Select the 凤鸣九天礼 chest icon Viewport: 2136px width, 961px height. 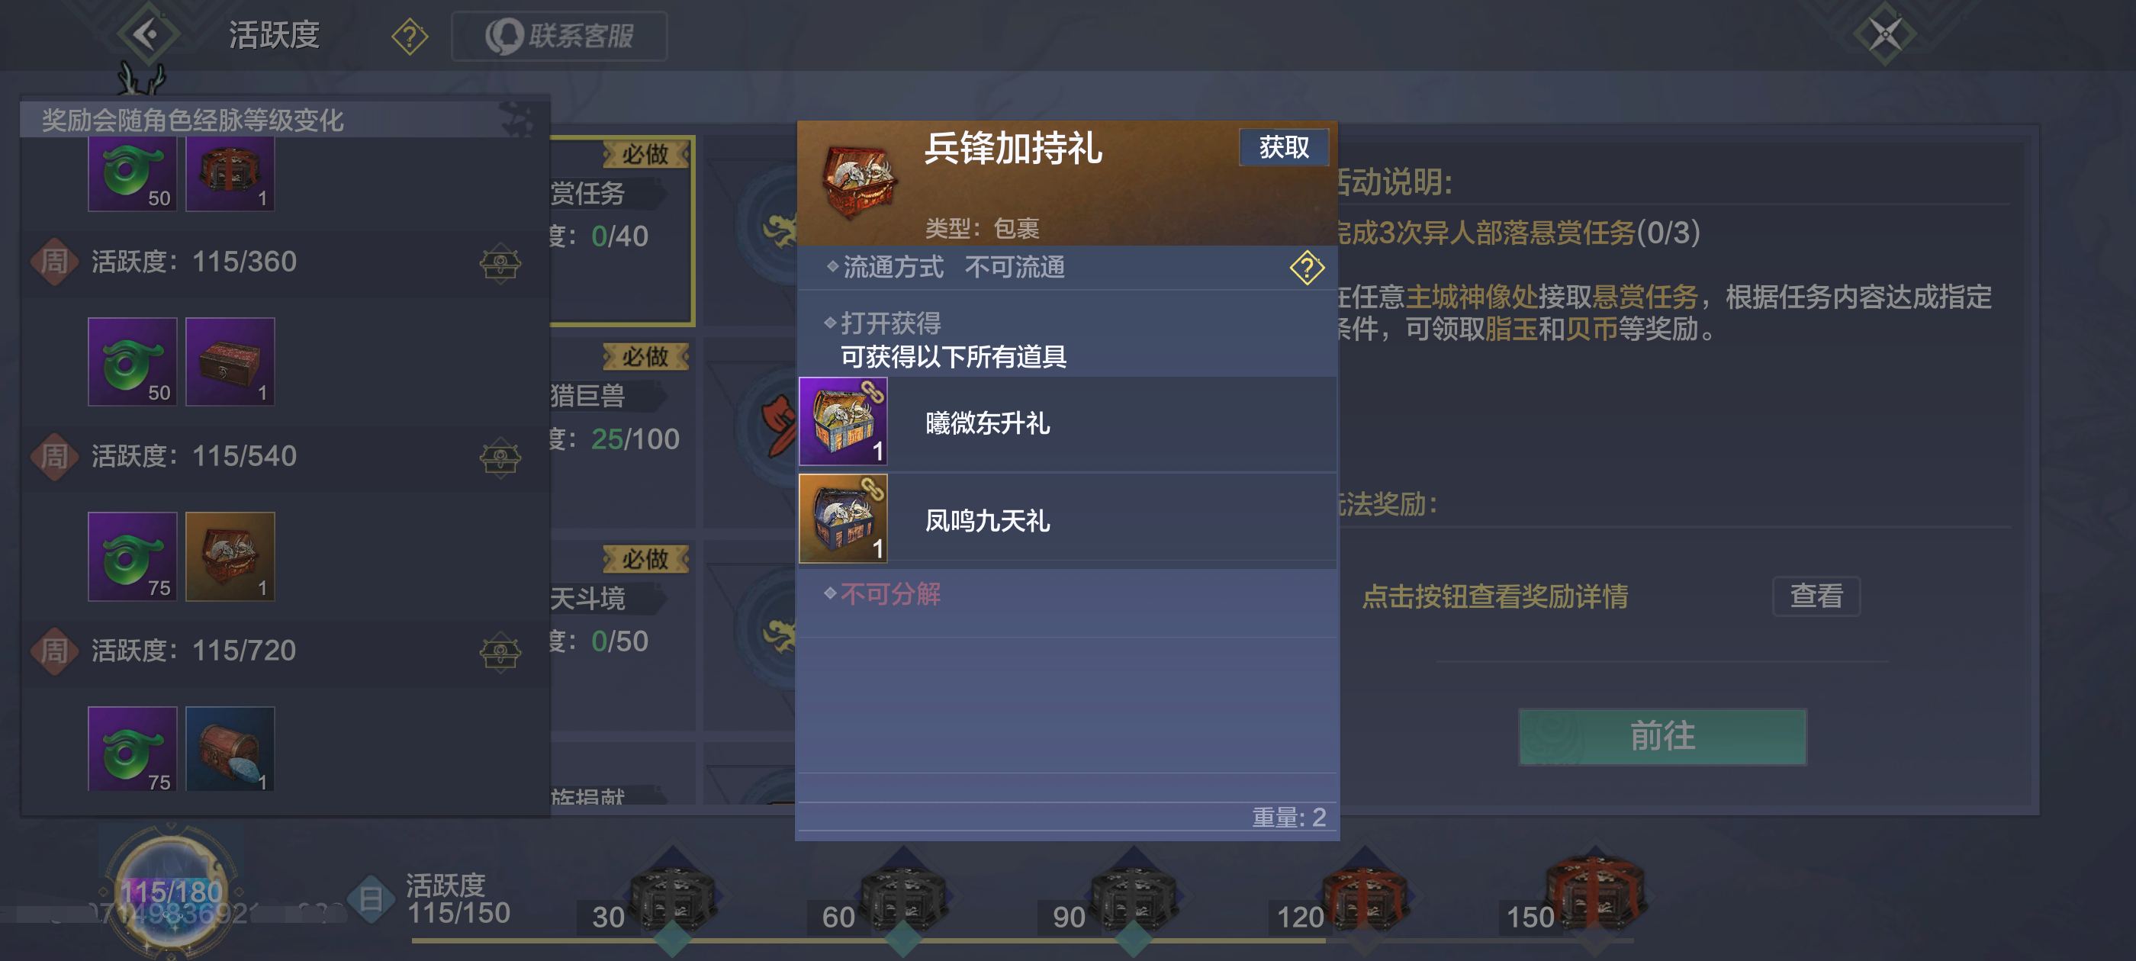[843, 519]
